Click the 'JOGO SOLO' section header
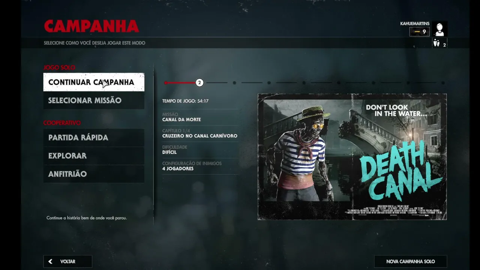480x270 pixels. coord(59,67)
